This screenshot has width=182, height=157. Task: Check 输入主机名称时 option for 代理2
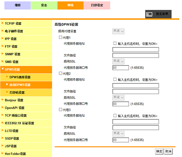point(115,80)
